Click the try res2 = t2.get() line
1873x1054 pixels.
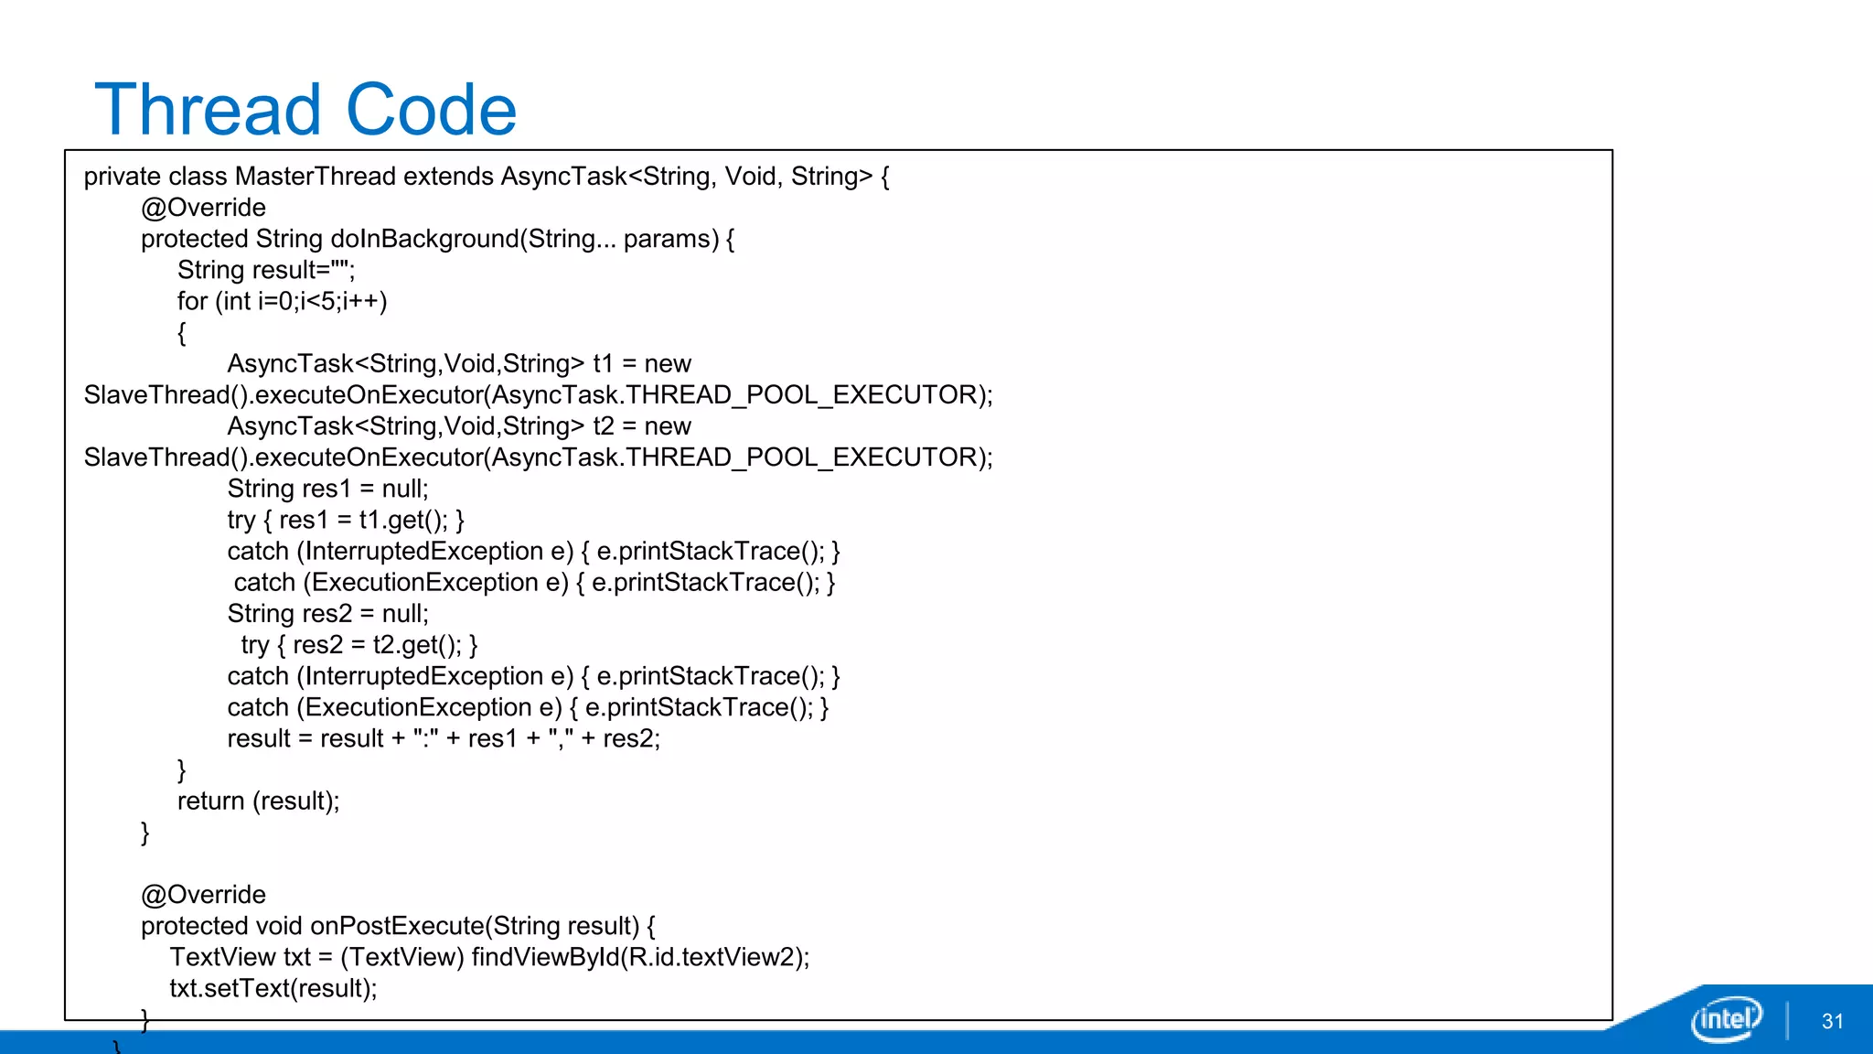[x=359, y=645]
